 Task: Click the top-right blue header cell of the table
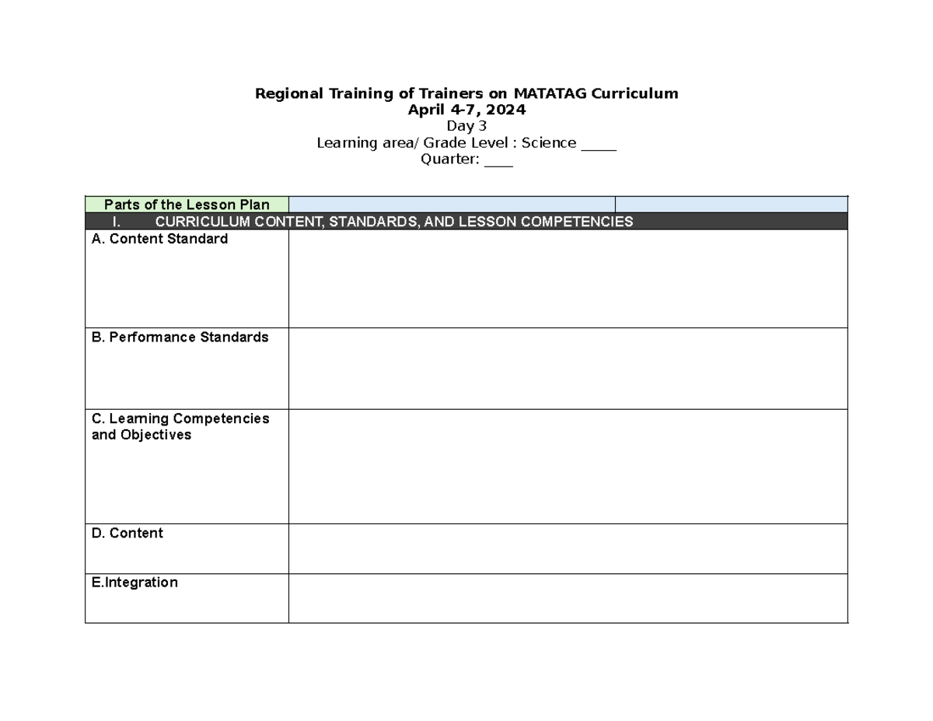[x=731, y=204]
